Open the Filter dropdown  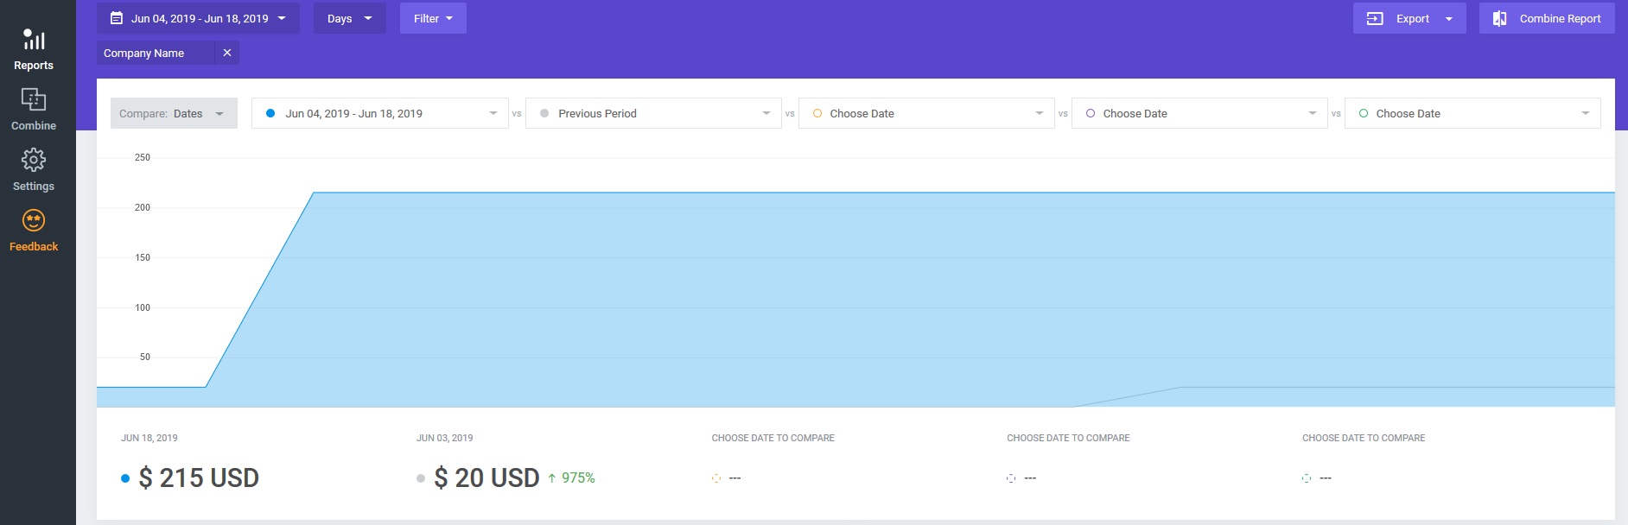[x=433, y=18]
